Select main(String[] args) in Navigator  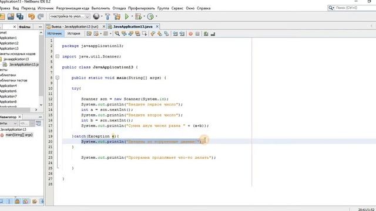[x=19, y=135]
